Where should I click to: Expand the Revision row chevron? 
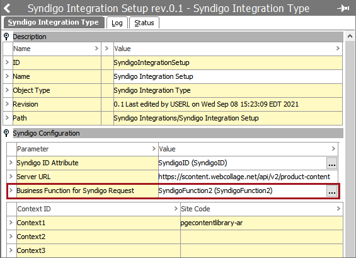7,104
